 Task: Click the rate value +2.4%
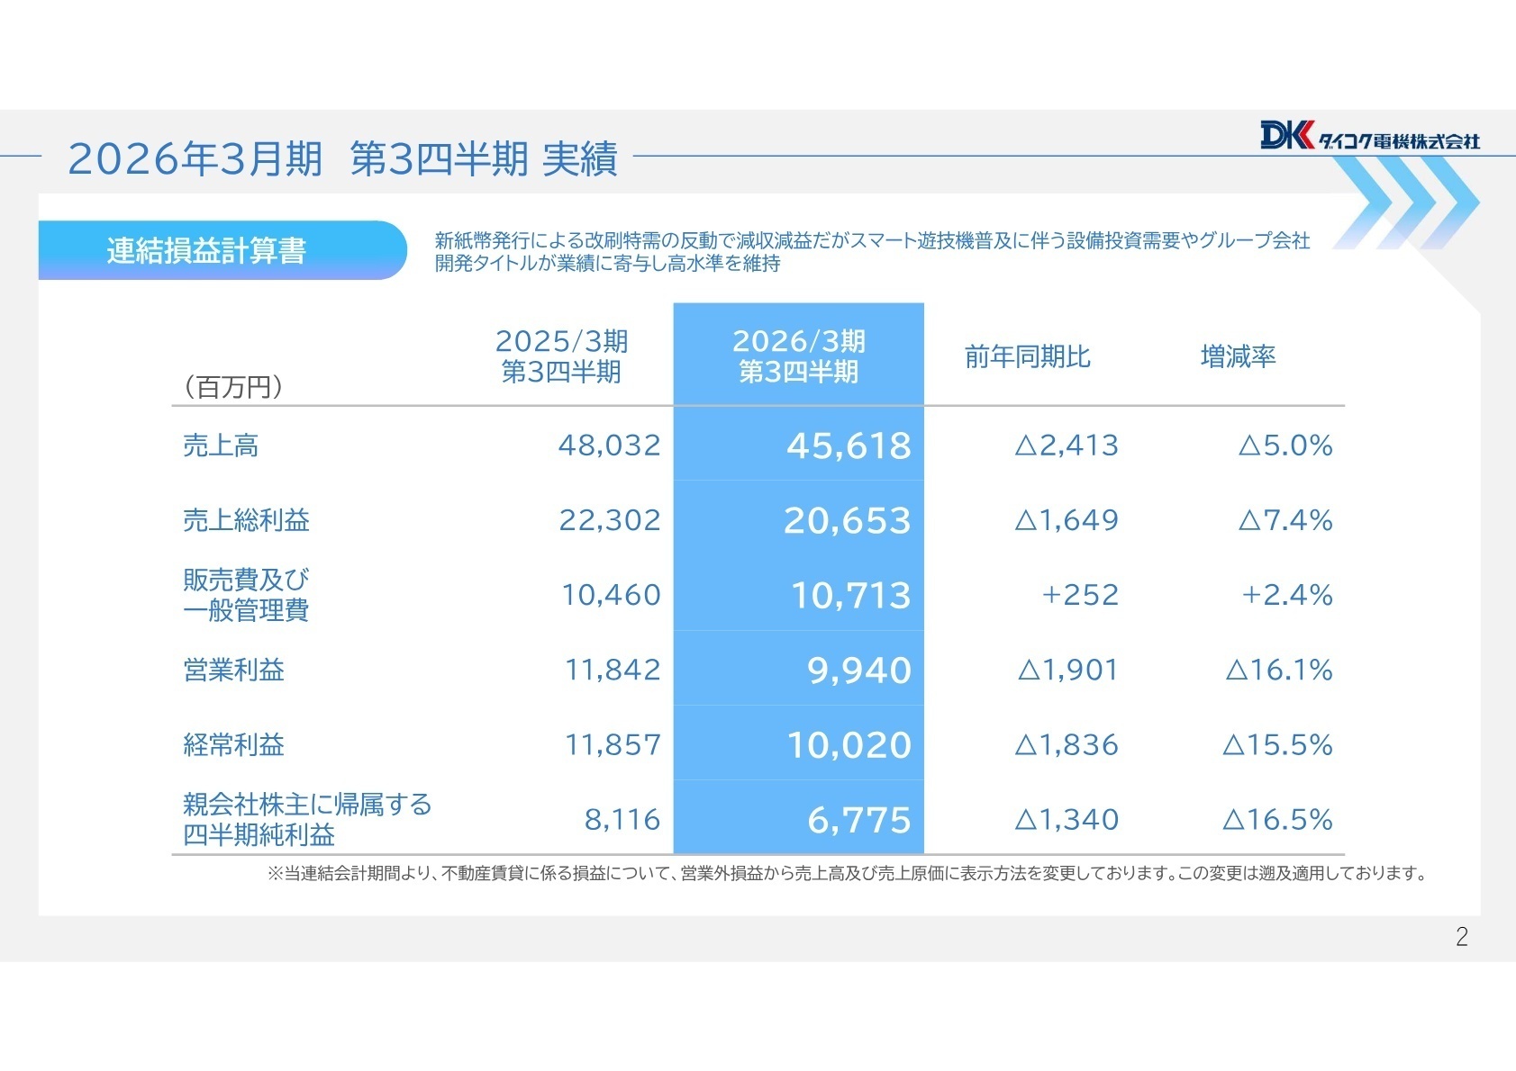(1287, 595)
